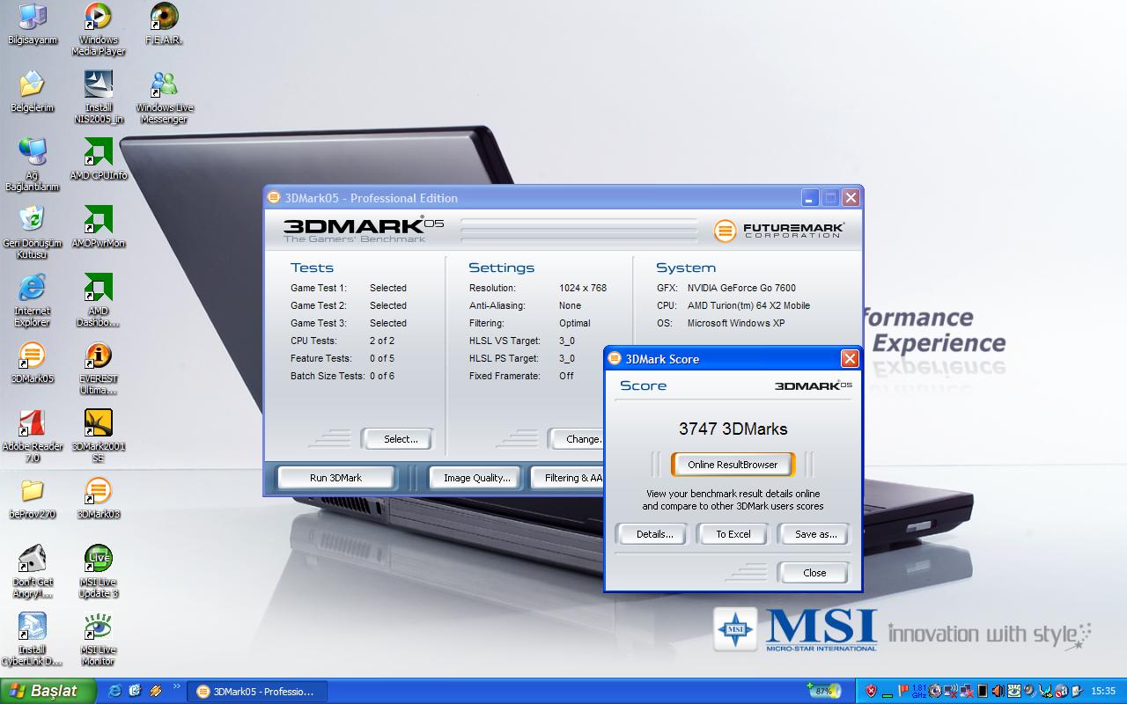Launch 3DMark2001 SE desktop shortcut
Viewport: 1127px width, 704px height.
(98, 436)
